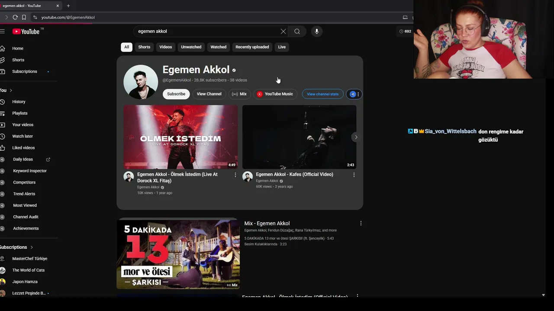Select the Recently uploaded filter chip
554x311 pixels.
252,47
